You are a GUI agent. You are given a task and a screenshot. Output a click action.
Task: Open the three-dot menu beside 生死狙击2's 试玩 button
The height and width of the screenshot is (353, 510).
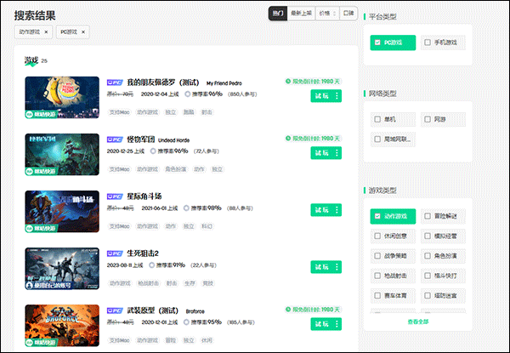pyautogui.click(x=337, y=267)
